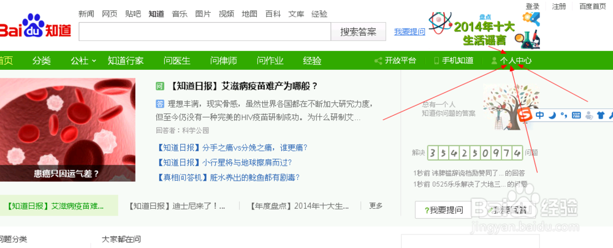Open Sogou skin shirt icon
The image size is (613, 248).
click(x=601, y=115)
